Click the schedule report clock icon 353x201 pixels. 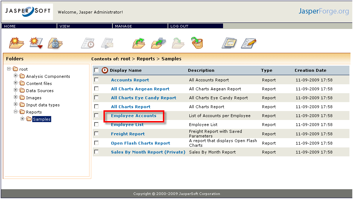tap(88, 43)
